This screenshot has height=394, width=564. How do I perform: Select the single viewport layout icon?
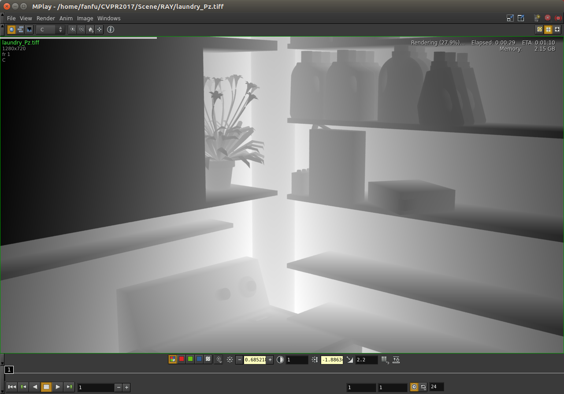[540, 30]
